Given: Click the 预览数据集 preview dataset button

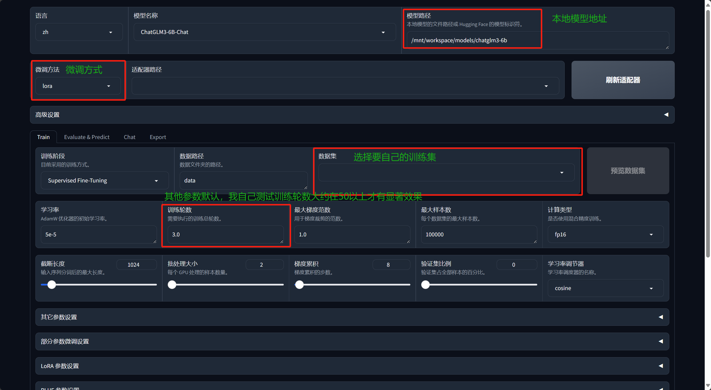Looking at the screenshot, I should [628, 171].
